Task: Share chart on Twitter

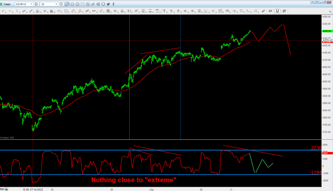Action: [108, 4]
